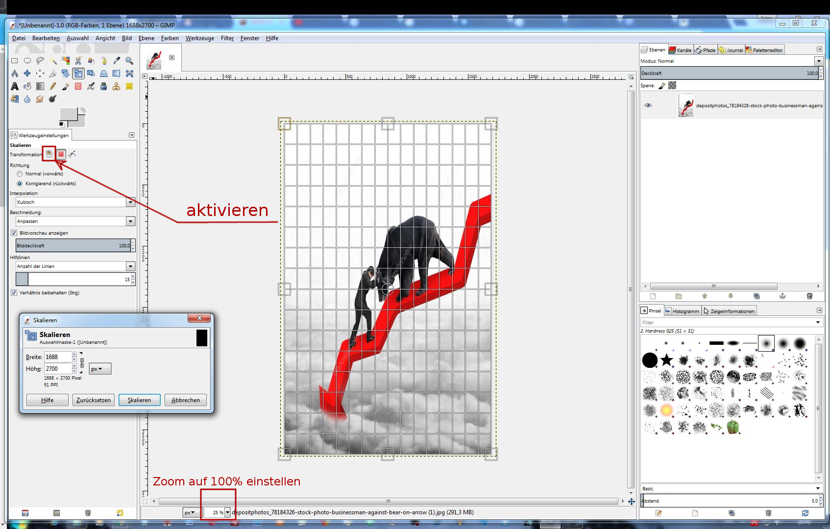
Task: Toggle layer visibility eye icon
Action: pos(648,105)
